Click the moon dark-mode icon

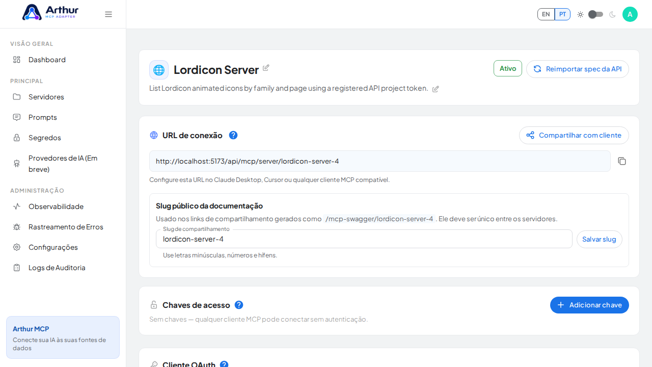(x=612, y=14)
